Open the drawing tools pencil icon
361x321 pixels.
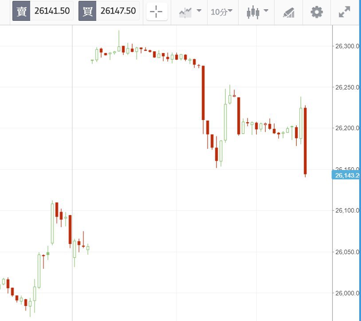click(289, 12)
